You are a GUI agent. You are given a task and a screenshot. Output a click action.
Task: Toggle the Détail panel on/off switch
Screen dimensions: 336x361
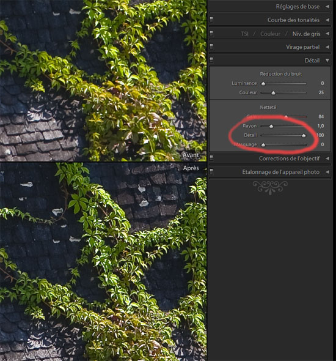(x=211, y=60)
